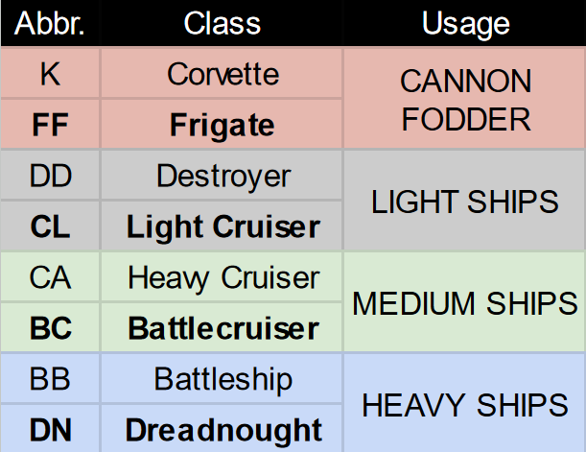Image resolution: width=586 pixels, height=452 pixels.
Task: Click the Usage column header
Action: click(465, 23)
